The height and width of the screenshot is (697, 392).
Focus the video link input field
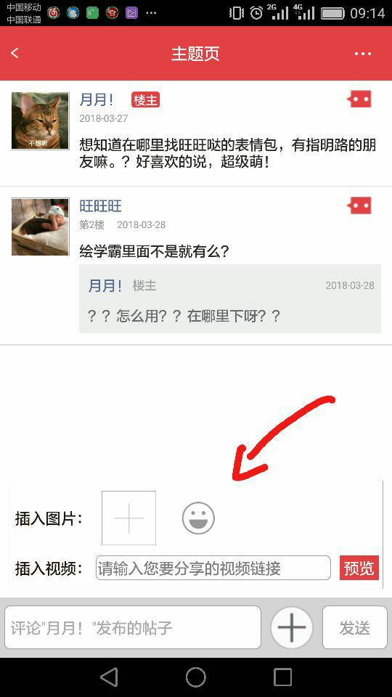coord(213,568)
